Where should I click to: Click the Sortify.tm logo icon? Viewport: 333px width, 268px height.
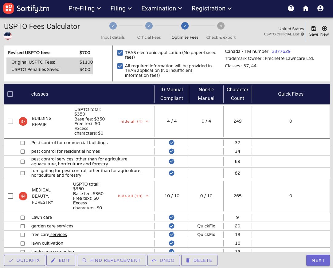tap(9, 8)
